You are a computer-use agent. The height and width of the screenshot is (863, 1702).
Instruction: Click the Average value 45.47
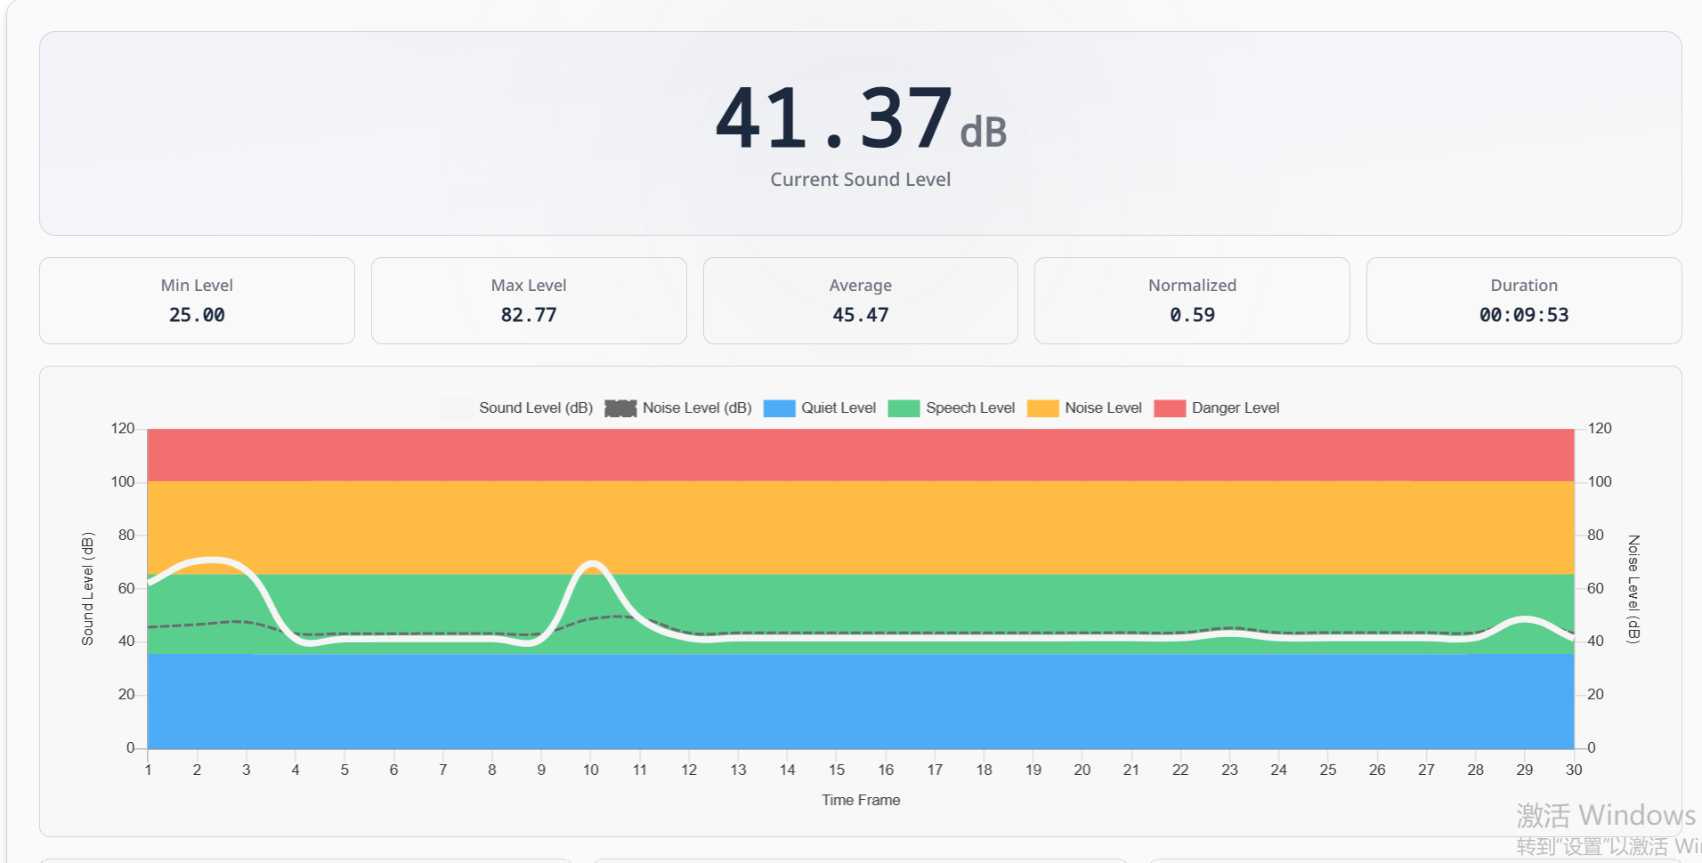859,314
